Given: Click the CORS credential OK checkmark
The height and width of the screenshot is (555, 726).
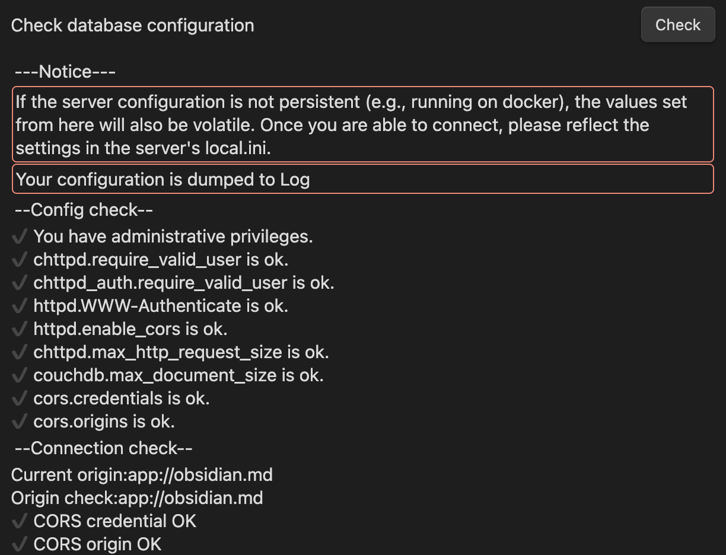Looking at the screenshot, I should pyautogui.click(x=20, y=522).
